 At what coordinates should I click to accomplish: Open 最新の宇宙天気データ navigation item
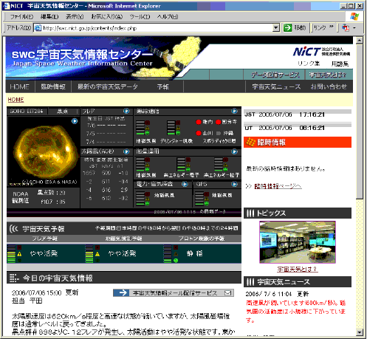tap(108, 86)
